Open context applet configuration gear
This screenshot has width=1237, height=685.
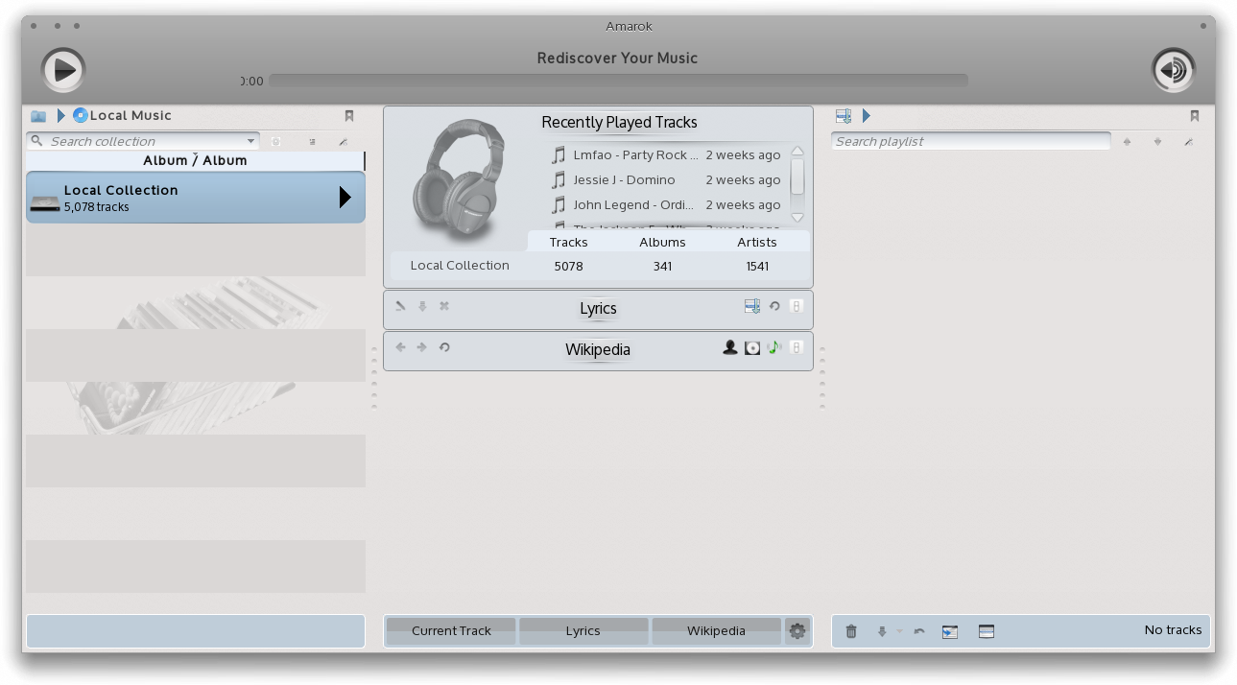(797, 630)
